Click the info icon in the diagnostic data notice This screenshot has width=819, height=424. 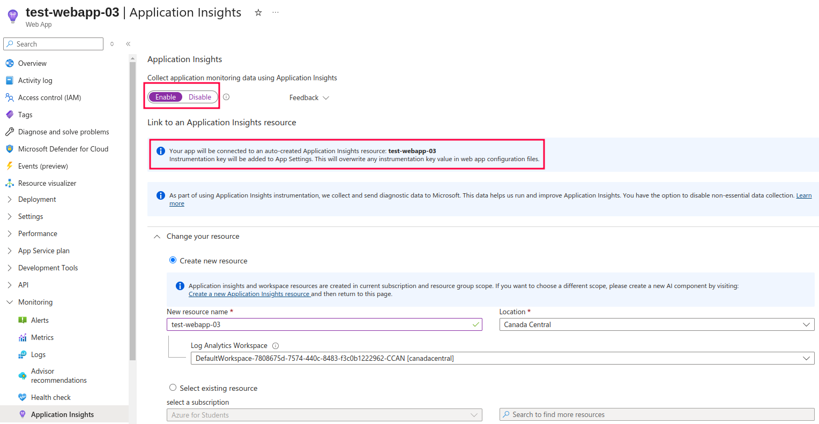pos(160,195)
